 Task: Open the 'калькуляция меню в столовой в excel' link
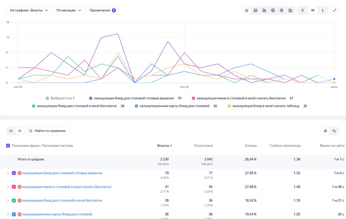(67, 187)
